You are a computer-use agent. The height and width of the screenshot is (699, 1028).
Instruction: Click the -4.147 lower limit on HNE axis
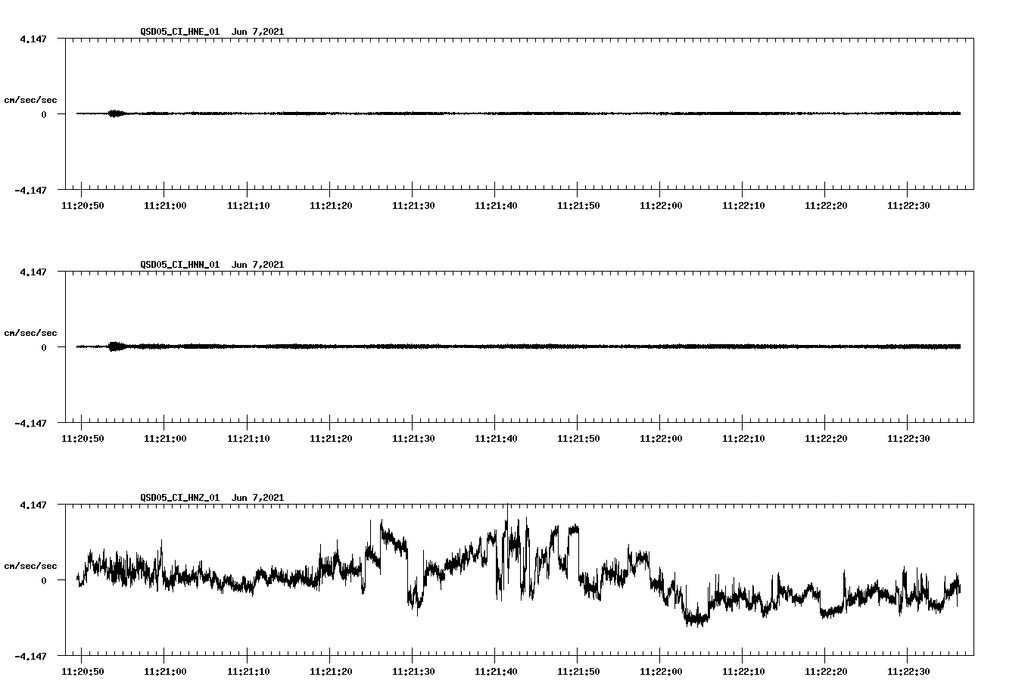tap(30, 191)
